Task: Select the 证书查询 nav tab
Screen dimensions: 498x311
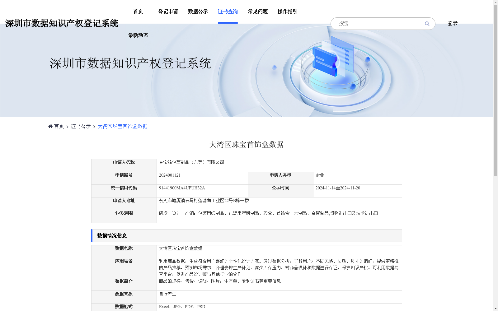Action: tap(228, 12)
